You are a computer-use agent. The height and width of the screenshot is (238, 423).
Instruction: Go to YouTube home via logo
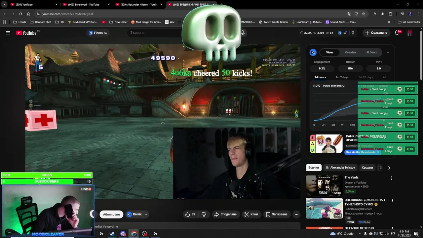point(26,33)
